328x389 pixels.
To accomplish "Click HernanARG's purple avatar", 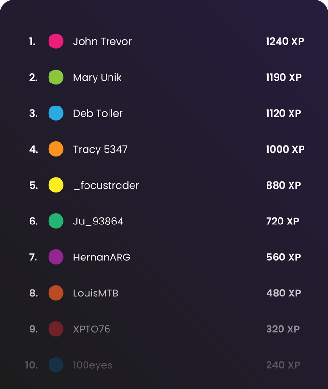I will pyautogui.click(x=56, y=257).
